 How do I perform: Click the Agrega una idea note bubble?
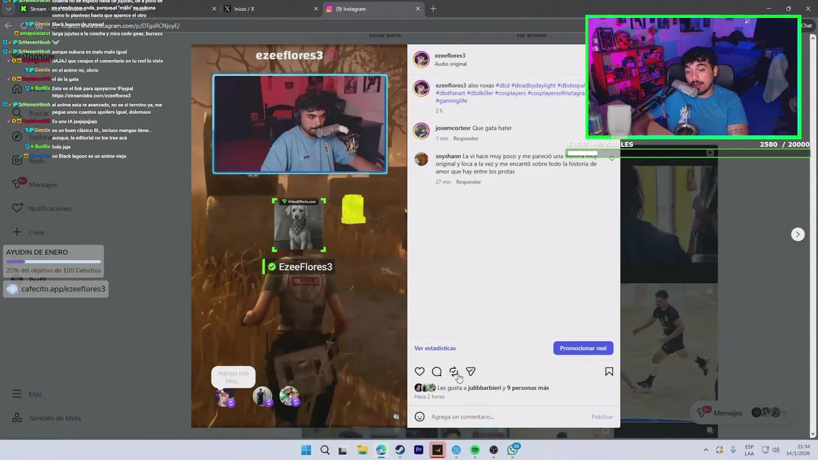click(233, 377)
